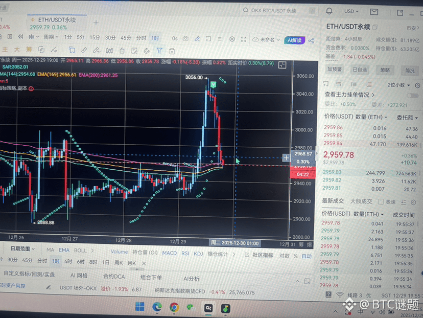Open the messages envelope icon
423x318 pixels.
coord(374,12)
